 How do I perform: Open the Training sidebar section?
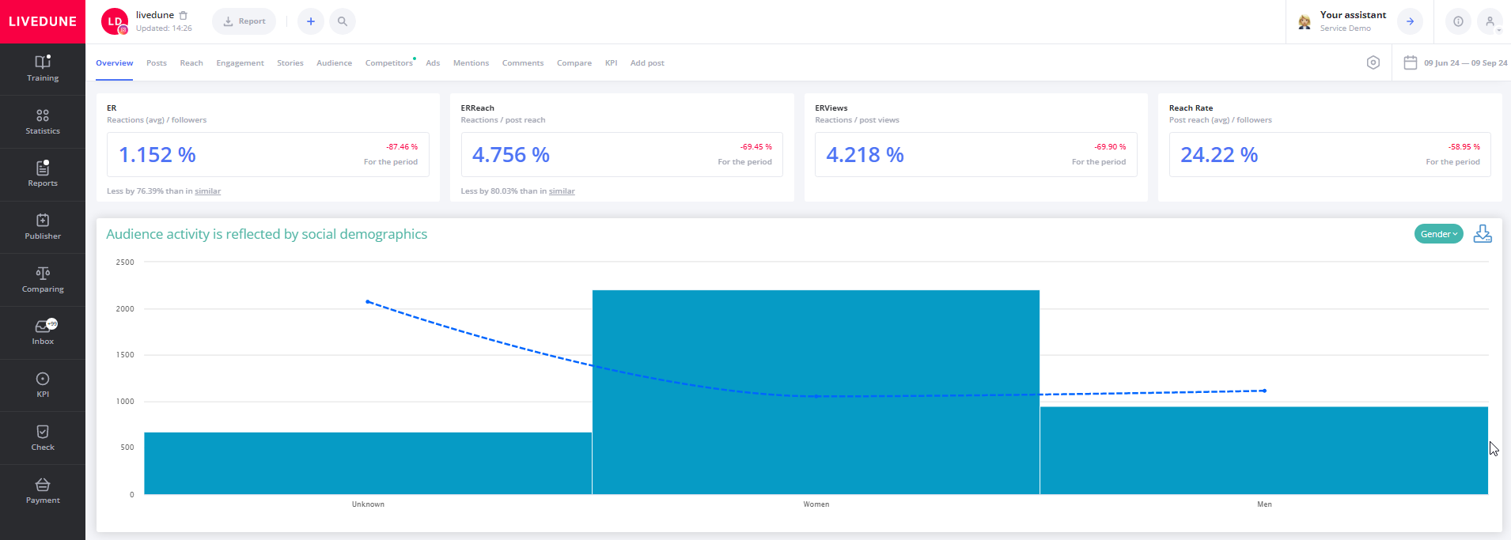[x=43, y=69]
